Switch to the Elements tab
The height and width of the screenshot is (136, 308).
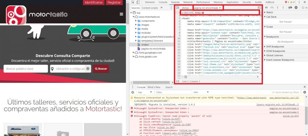point(150,2)
